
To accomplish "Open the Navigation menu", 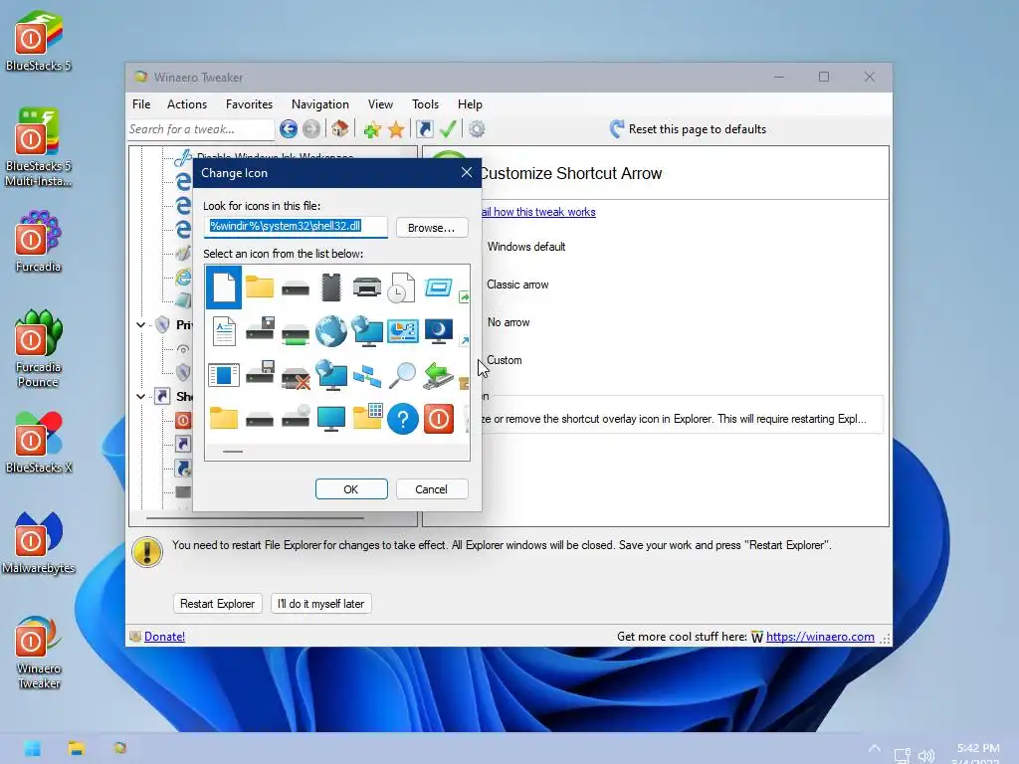I will pyautogui.click(x=319, y=104).
